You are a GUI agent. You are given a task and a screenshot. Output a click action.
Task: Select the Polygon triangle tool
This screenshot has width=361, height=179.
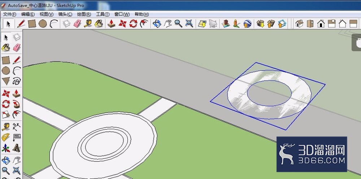[6, 81]
